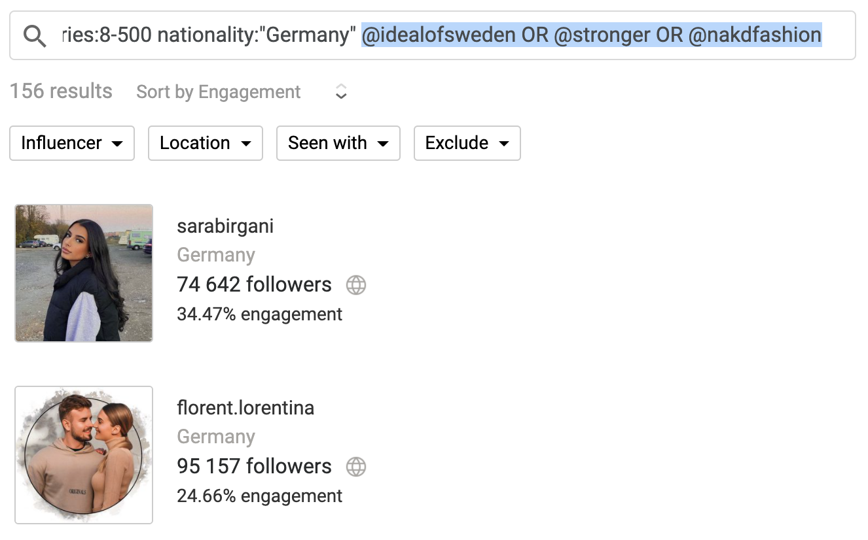Screen dimensions: 868x540
Task: Click the florent.lorentina username link
Action: (245, 408)
